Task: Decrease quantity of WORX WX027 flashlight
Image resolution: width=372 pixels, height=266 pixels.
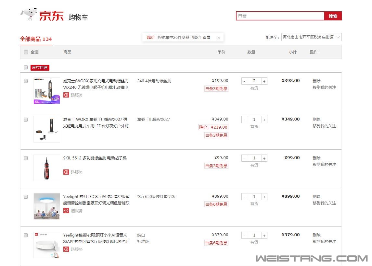Action: 244,120
